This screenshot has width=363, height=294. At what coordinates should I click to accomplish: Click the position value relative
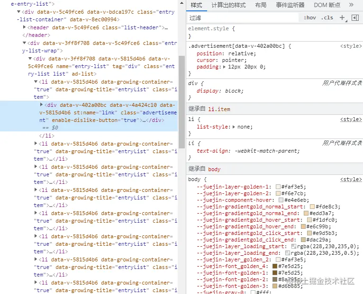click(241, 53)
